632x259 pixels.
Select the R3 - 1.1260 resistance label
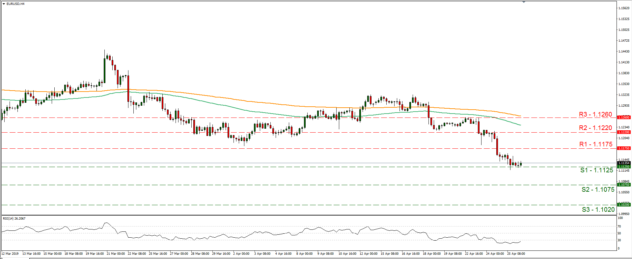595,115
